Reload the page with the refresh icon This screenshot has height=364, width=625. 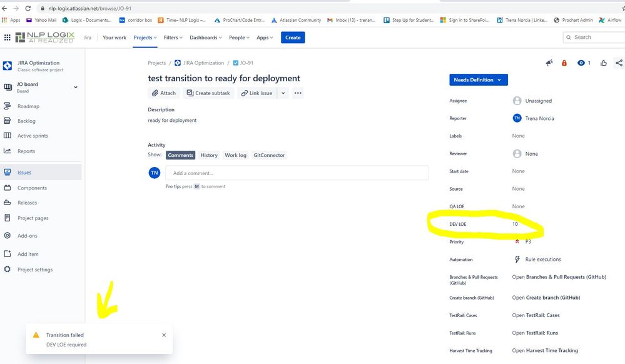tap(28, 8)
